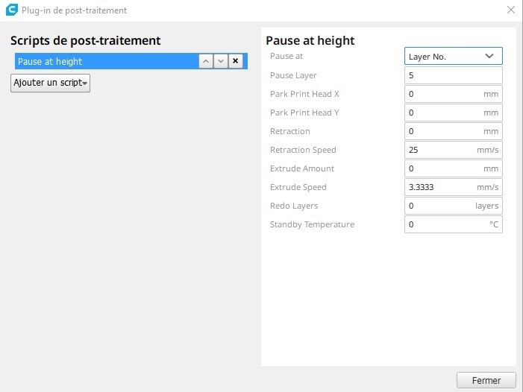Click the Scripts de post-traitement heading
The image size is (523, 392).
pyautogui.click(x=86, y=41)
